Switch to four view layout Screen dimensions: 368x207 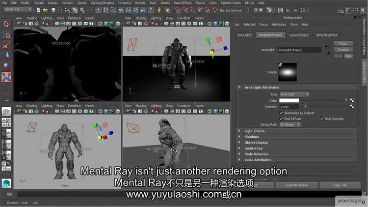(6, 122)
